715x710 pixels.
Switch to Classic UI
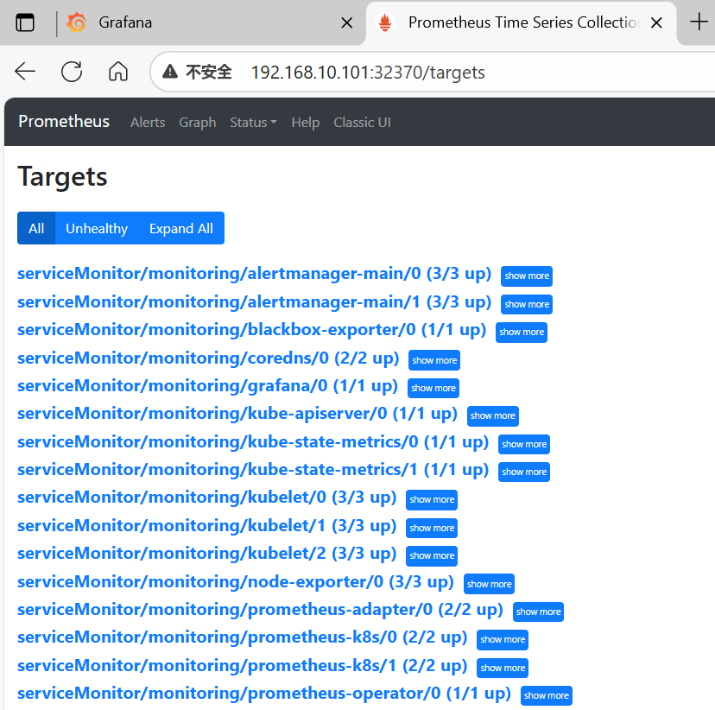coord(362,122)
